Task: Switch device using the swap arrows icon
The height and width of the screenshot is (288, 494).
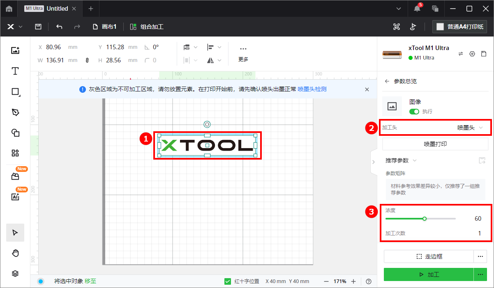Action: tap(461, 54)
